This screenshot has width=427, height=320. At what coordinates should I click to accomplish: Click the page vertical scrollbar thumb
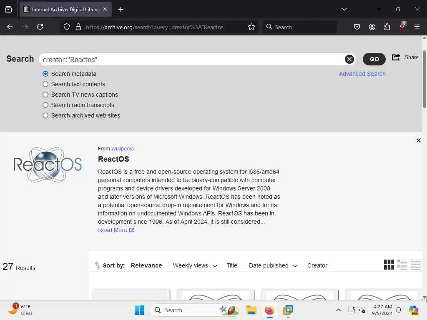pyautogui.click(x=424, y=79)
